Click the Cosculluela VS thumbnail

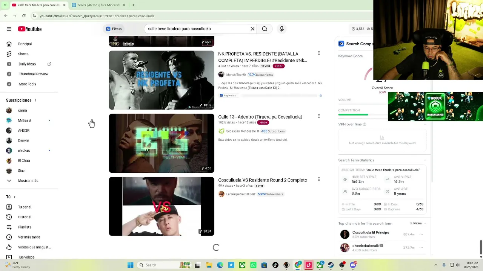point(162,206)
